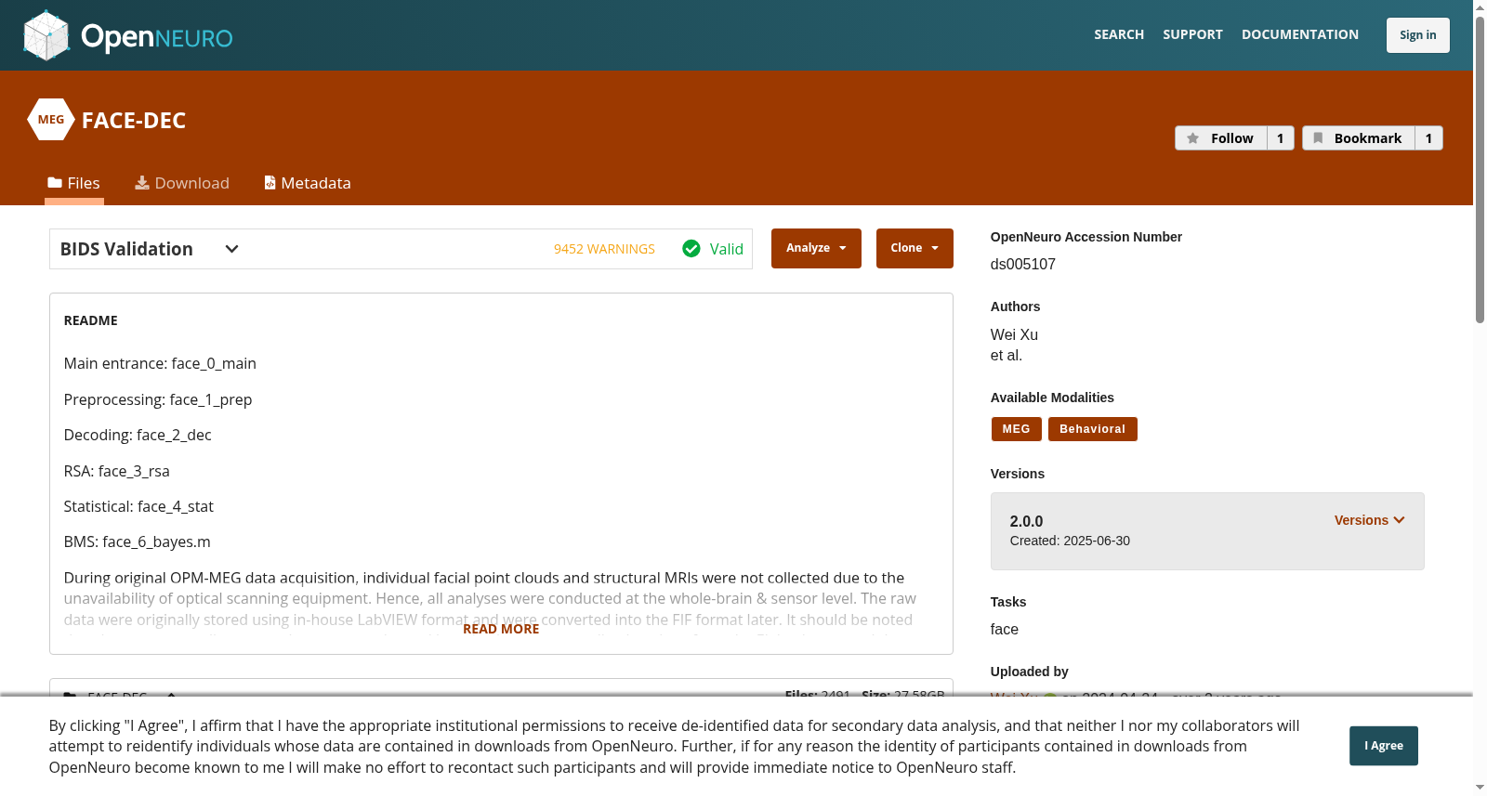This screenshot has width=1487, height=796.
Task: Click the bookmark count 1 badge
Action: tap(1429, 138)
